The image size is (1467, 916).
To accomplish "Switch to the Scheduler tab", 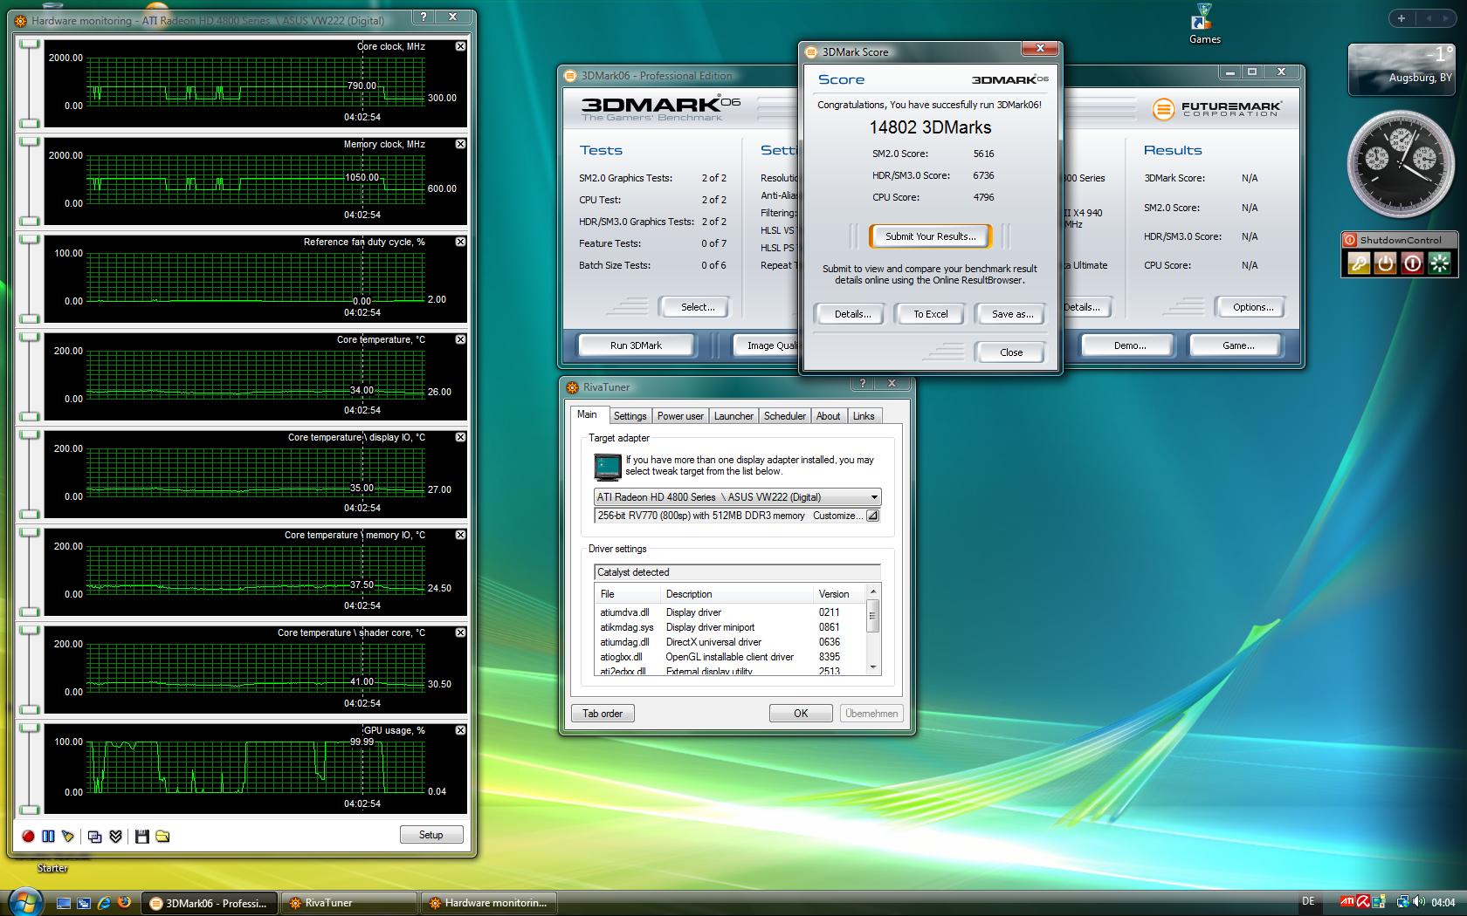I will pyautogui.click(x=785, y=416).
